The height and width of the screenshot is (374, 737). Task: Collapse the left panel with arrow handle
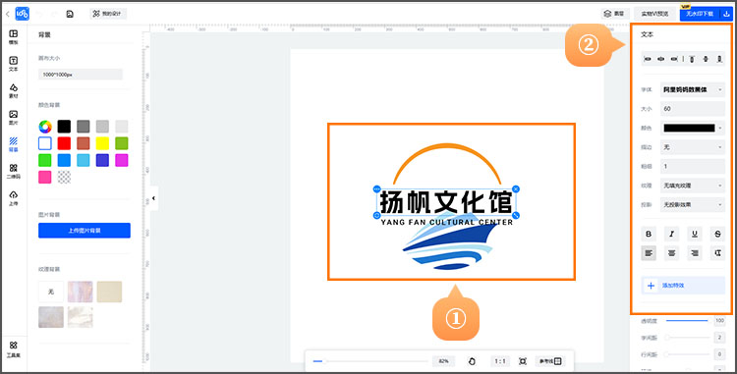point(153,198)
